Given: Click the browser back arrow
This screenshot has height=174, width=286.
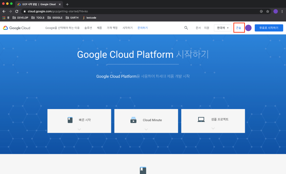Looking at the screenshot, I should point(4,11).
